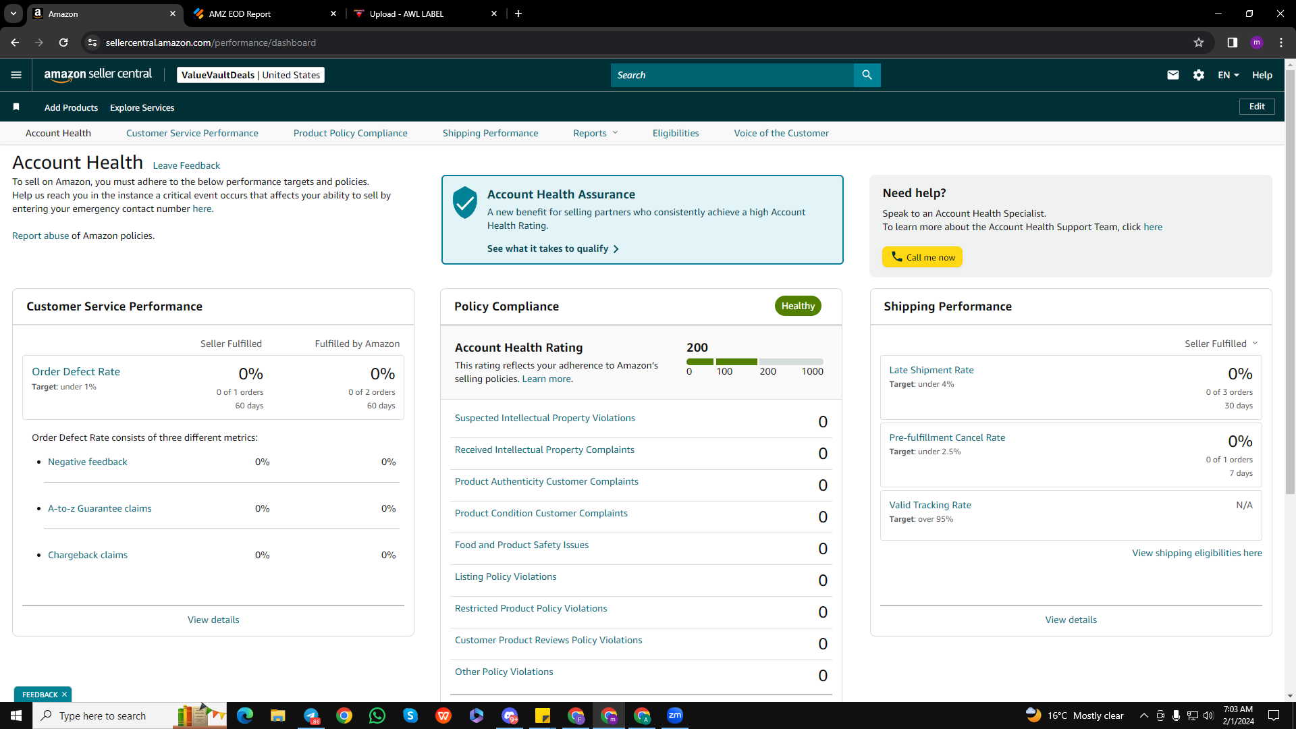This screenshot has width=1296, height=729.
Task: Open Customer Service Performance tab
Action: pyautogui.click(x=192, y=133)
